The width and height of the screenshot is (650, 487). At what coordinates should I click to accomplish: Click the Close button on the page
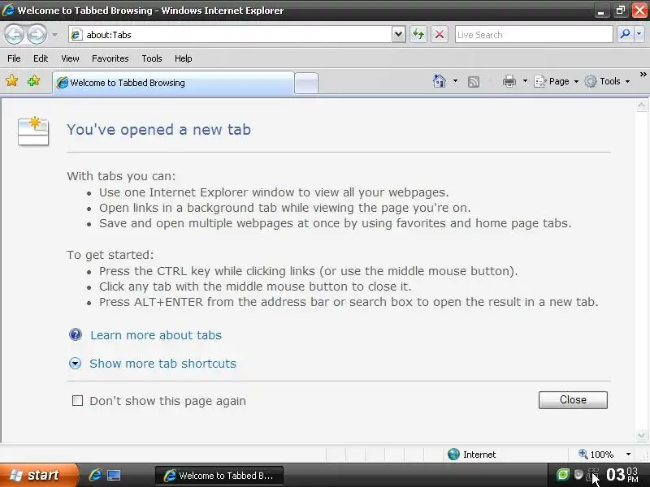click(x=573, y=400)
